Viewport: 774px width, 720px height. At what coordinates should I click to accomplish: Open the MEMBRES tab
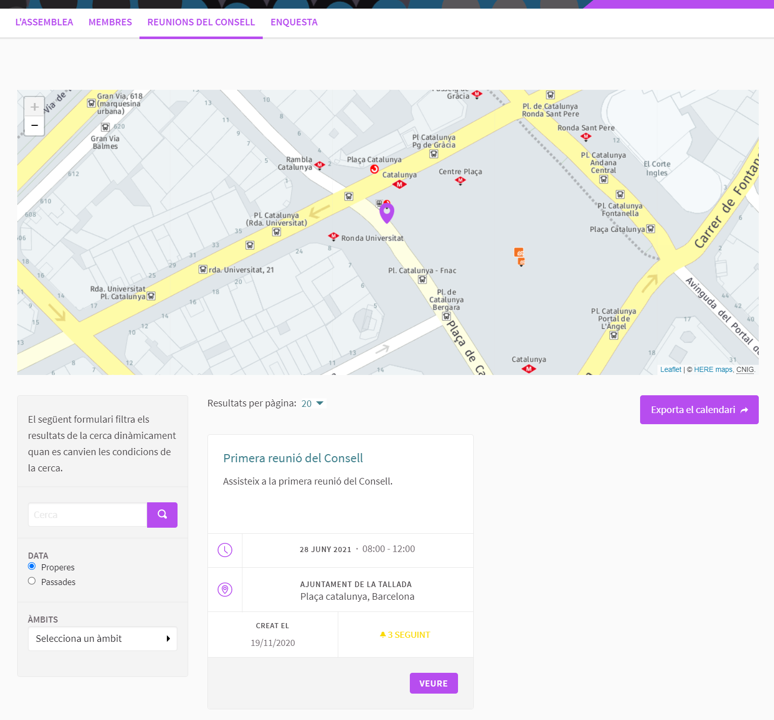tap(110, 22)
